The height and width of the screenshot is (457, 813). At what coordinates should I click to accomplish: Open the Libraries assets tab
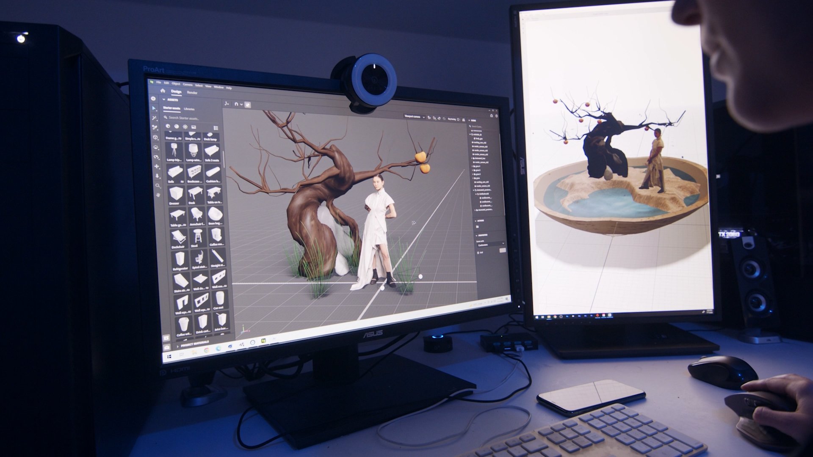click(x=189, y=109)
